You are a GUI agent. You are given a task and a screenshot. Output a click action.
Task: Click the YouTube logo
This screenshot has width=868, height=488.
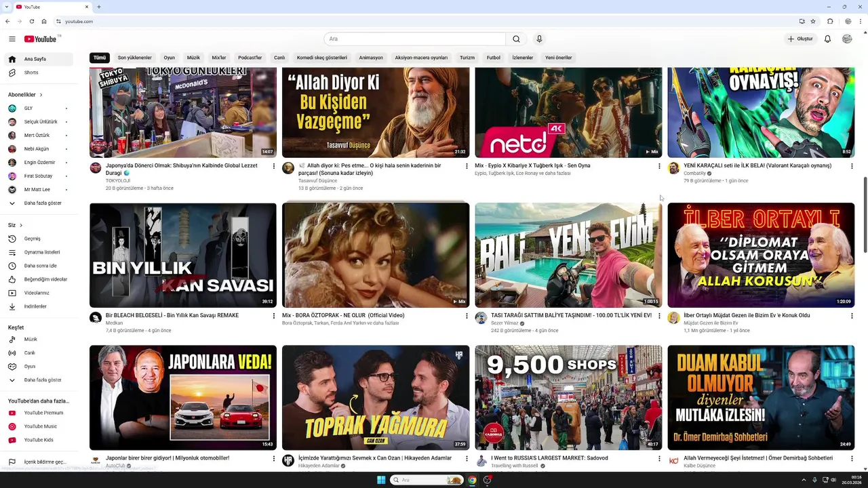(41, 39)
